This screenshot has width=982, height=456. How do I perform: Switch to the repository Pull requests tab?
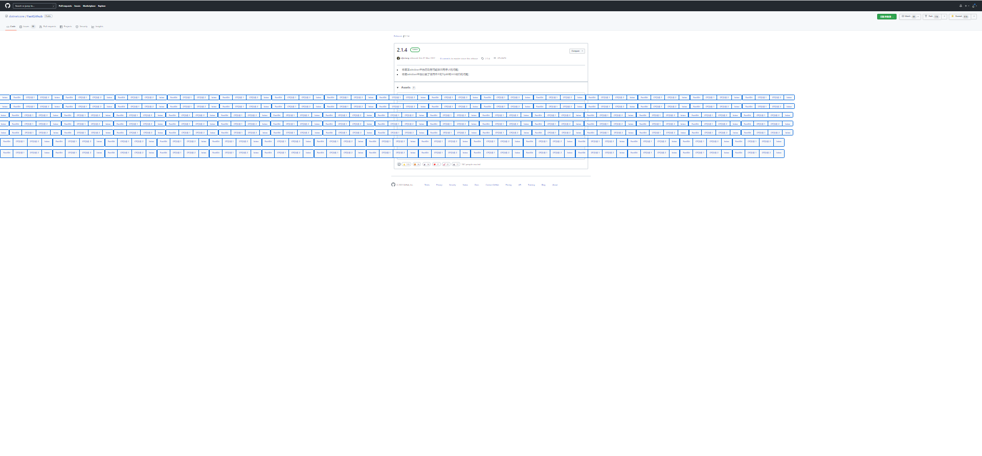pyautogui.click(x=48, y=27)
